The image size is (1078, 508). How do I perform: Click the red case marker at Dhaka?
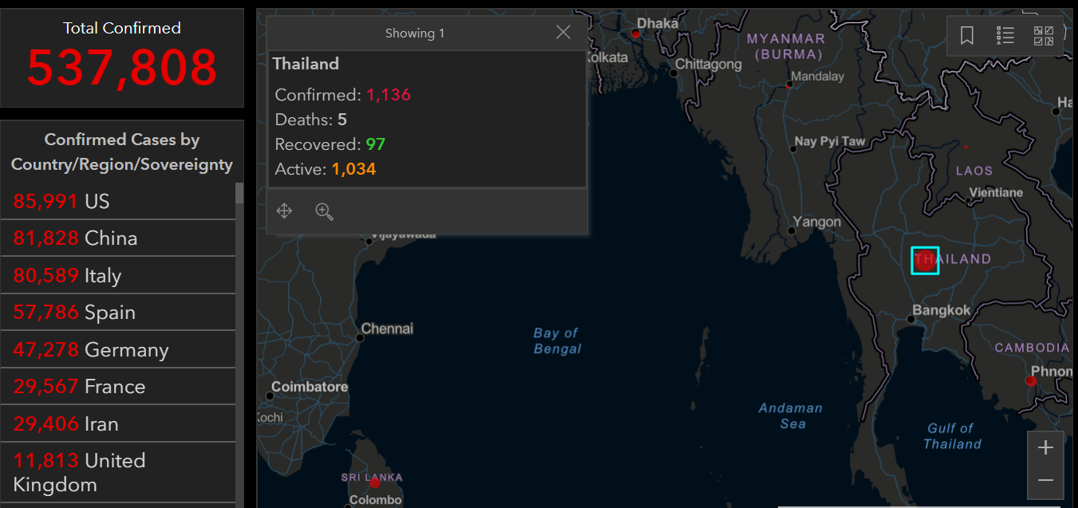click(x=635, y=34)
